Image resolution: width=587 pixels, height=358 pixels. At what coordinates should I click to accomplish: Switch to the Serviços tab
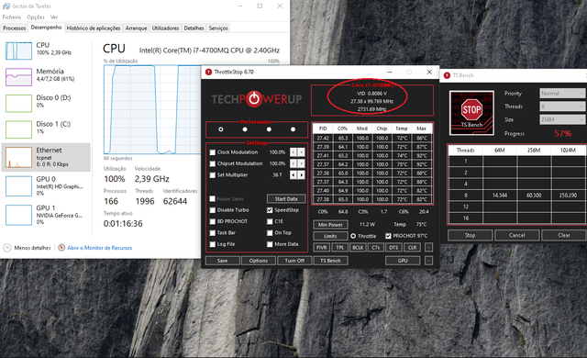tap(218, 28)
